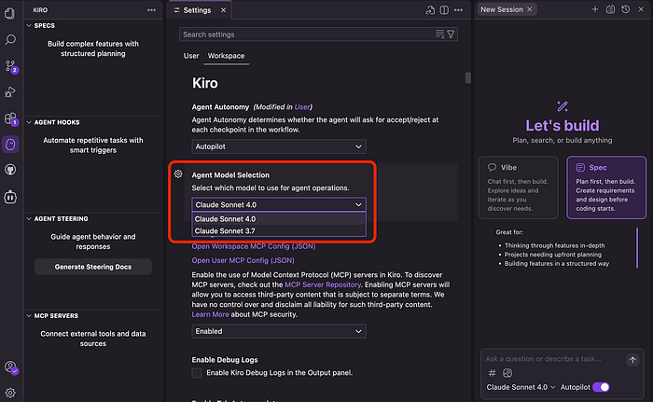Viewport: 653px width, 402px height.
Task: Send the chat message with arrow button
Action: (x=632, y=359)
